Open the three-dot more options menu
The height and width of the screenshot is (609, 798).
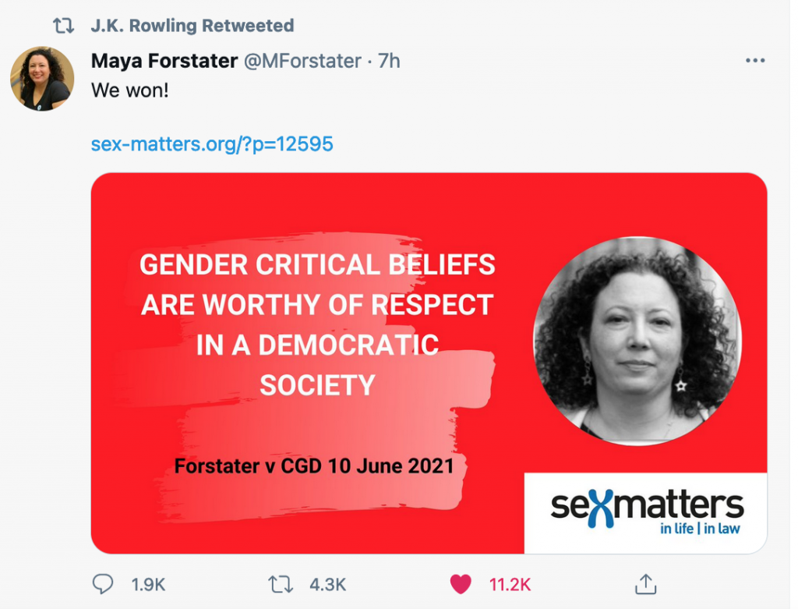click(x=755, y=61)
